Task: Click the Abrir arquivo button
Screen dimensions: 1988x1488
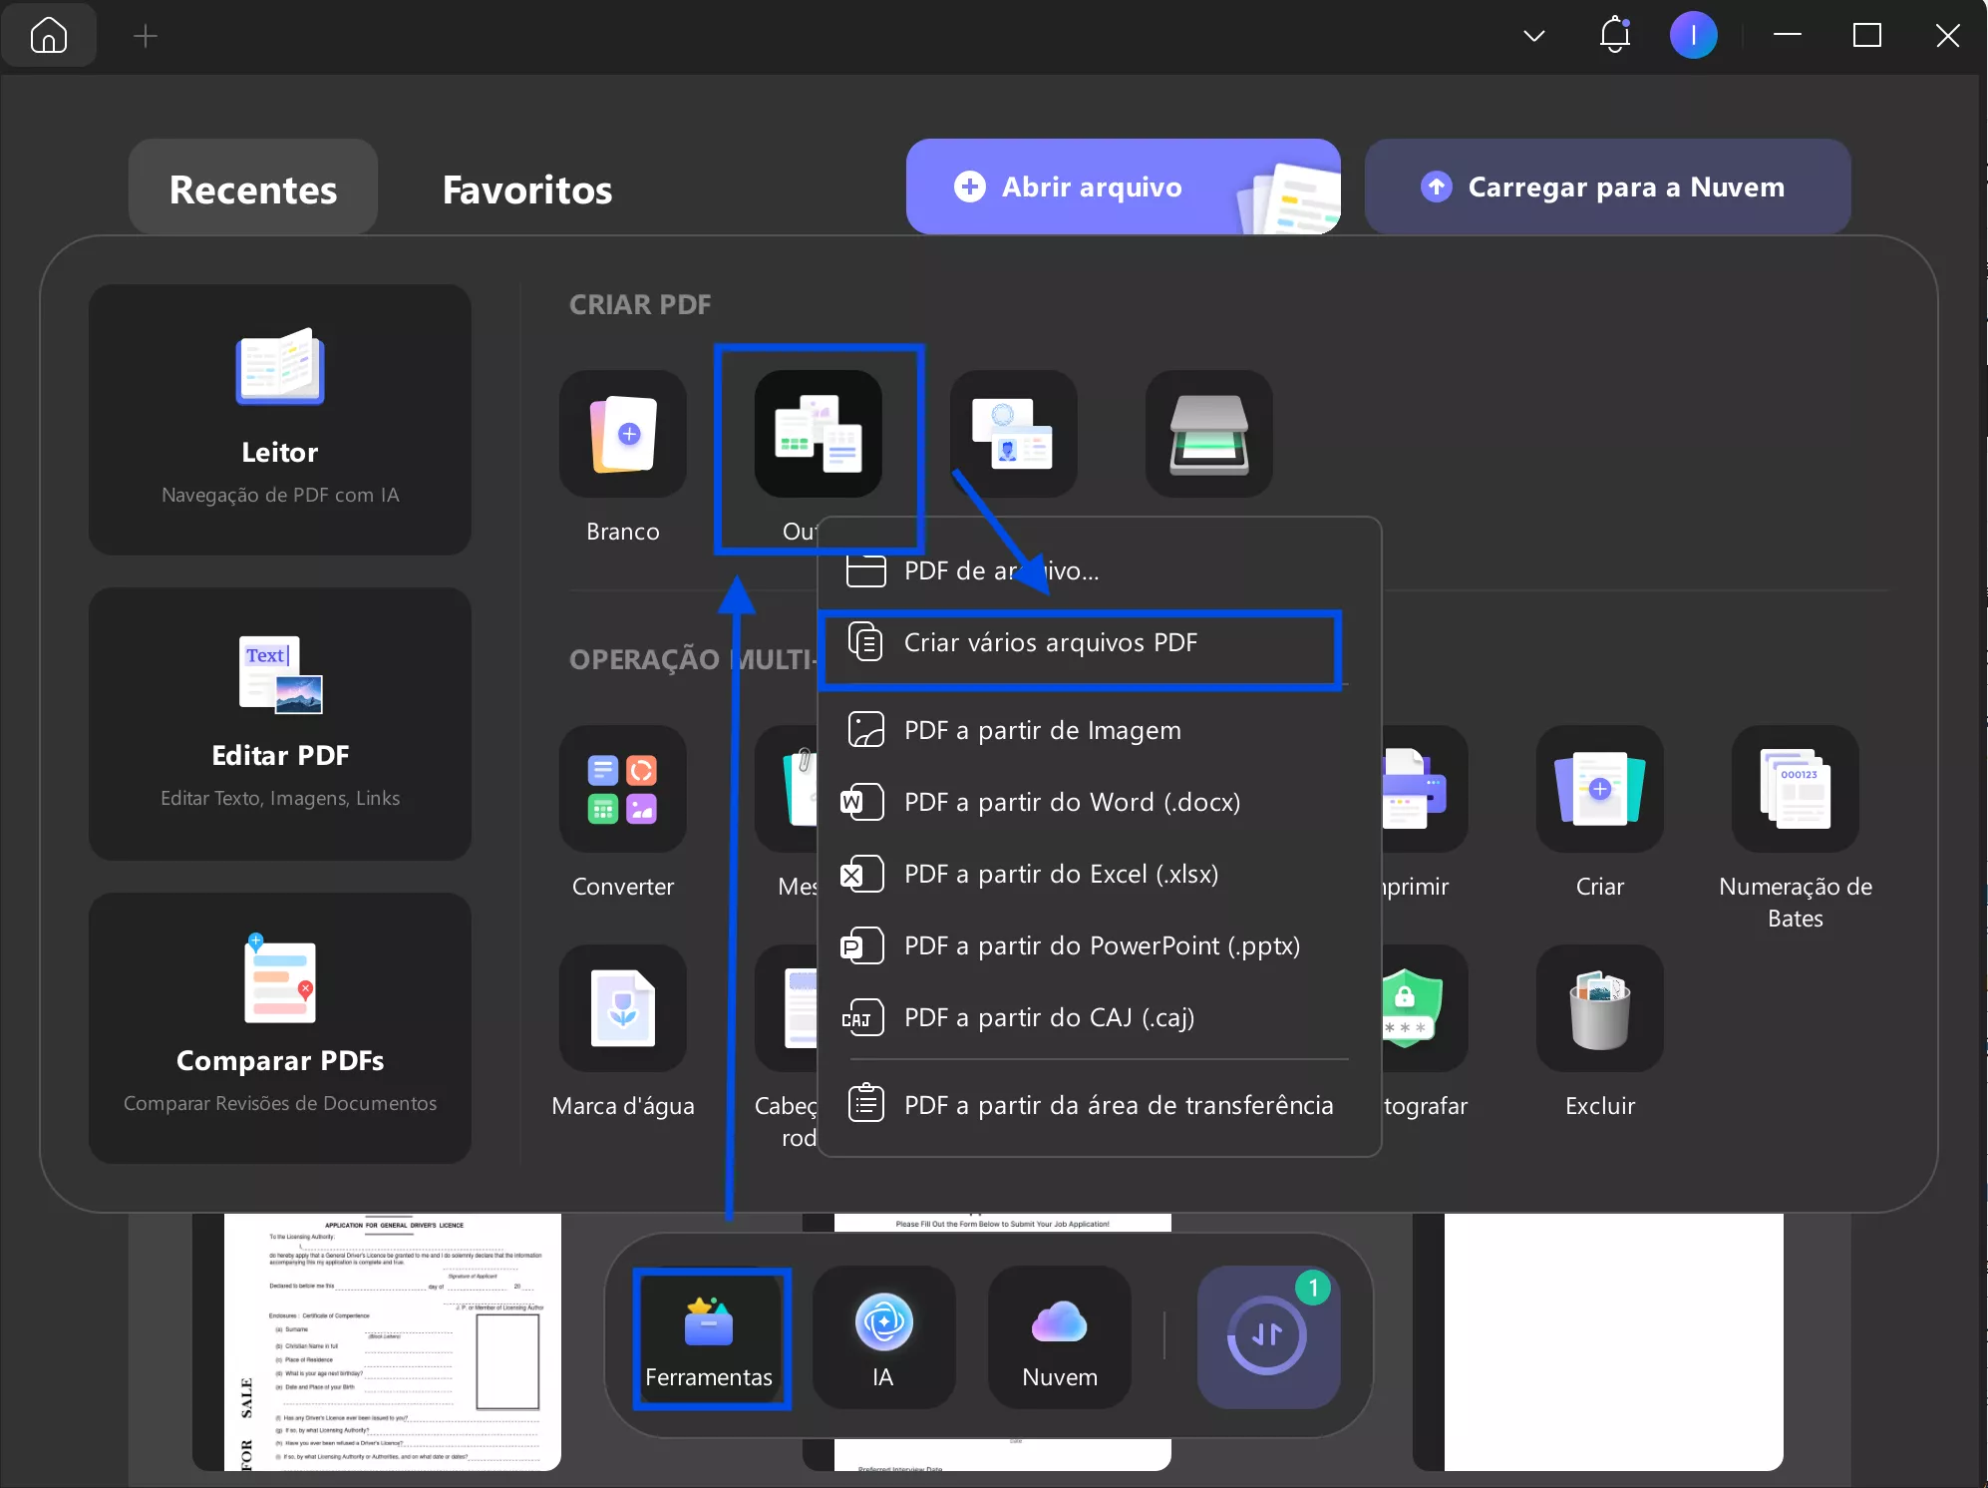Action: pos(1092,187)
